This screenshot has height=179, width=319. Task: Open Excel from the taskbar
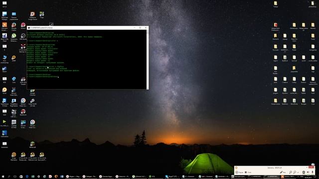coord(33,177)
